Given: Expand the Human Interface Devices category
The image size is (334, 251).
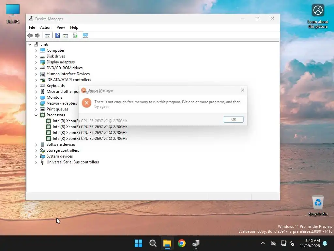Looking at the screenshot, I should 36,74.
